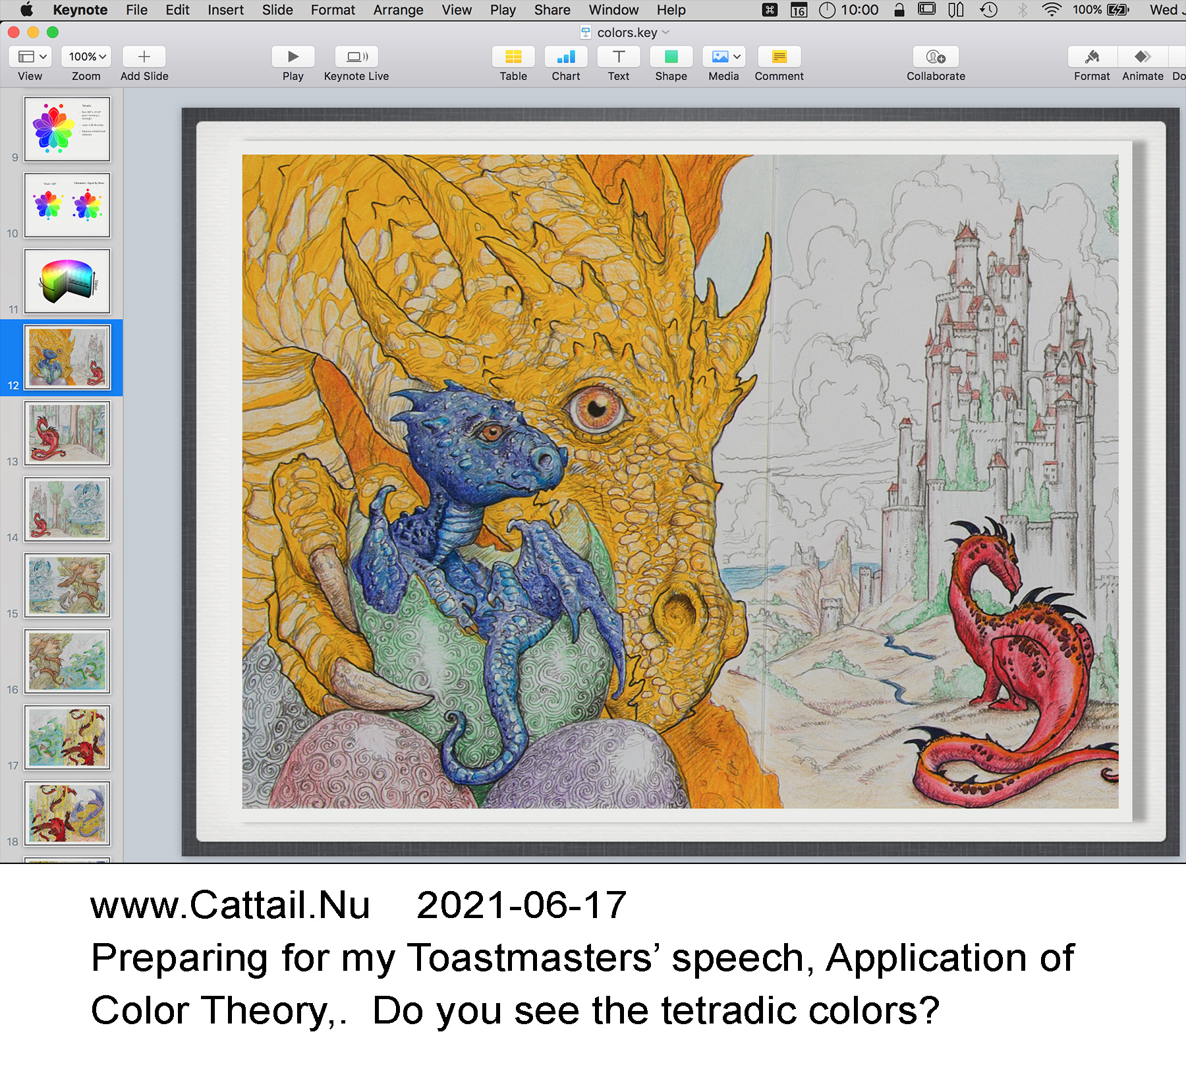
Task: Add a Text box
Action: coord(619,57)
